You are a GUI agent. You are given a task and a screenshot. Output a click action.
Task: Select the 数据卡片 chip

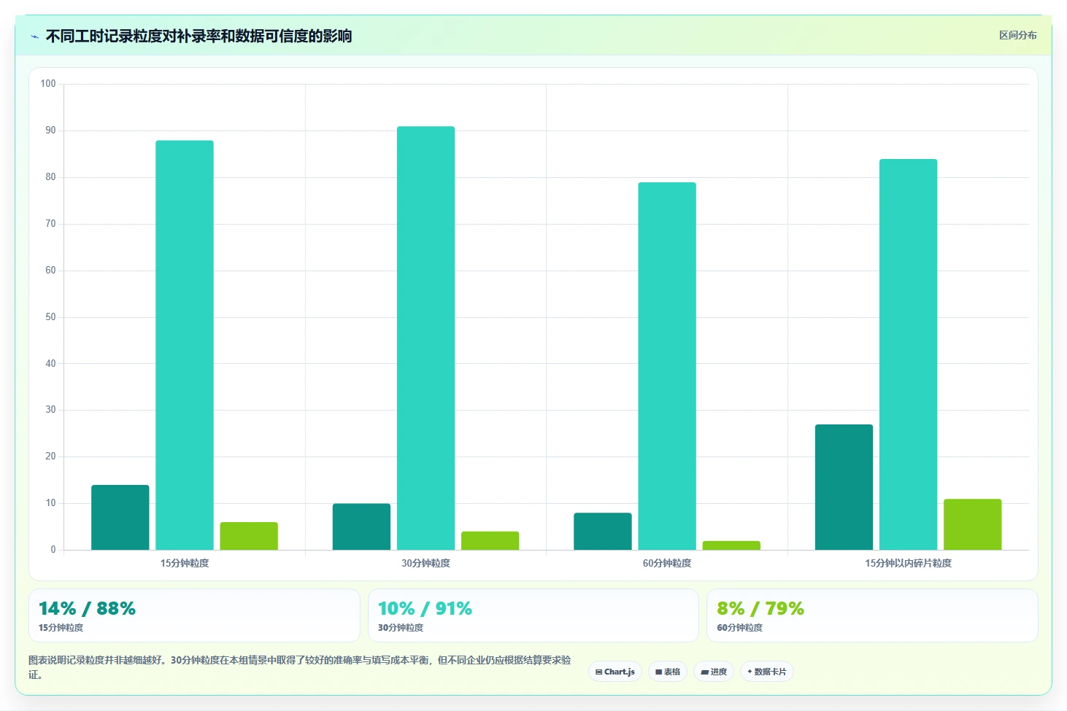tap(767, 672)
